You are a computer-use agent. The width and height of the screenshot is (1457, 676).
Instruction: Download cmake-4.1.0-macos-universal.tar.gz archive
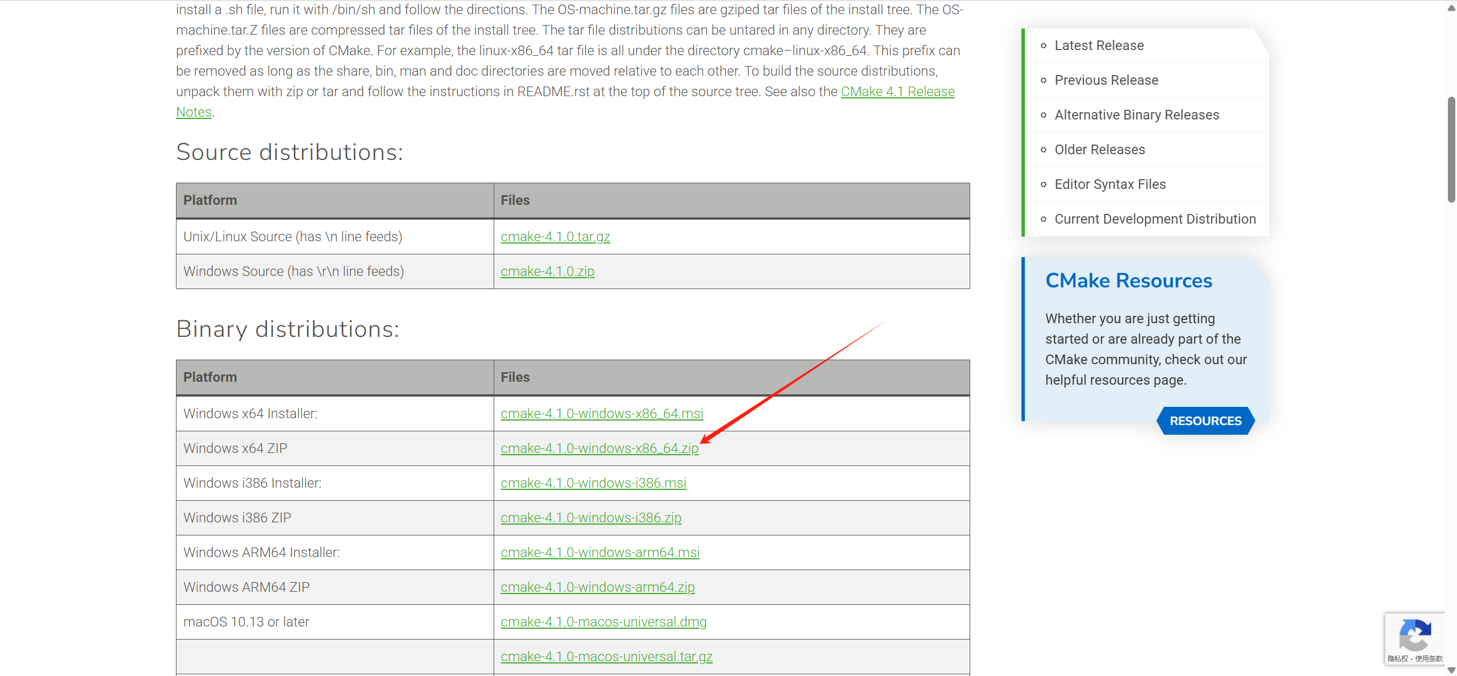point(606,657)
